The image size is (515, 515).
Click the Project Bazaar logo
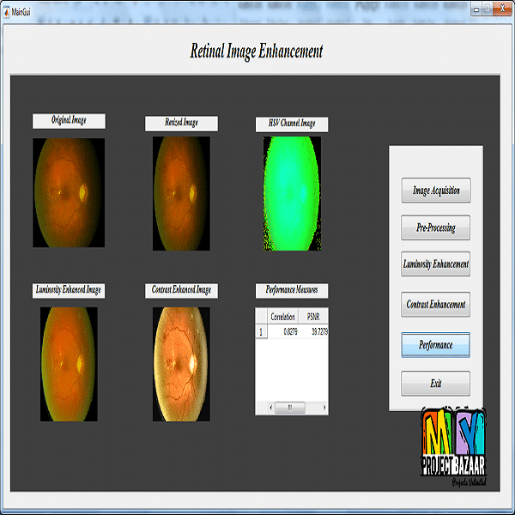(x=453, y=446)
